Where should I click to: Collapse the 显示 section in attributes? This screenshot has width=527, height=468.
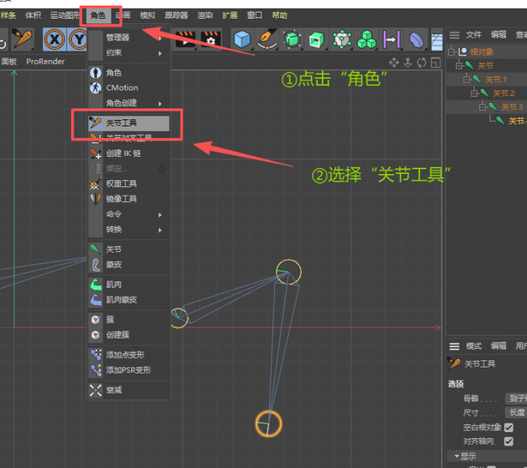[x=457, y=456]
